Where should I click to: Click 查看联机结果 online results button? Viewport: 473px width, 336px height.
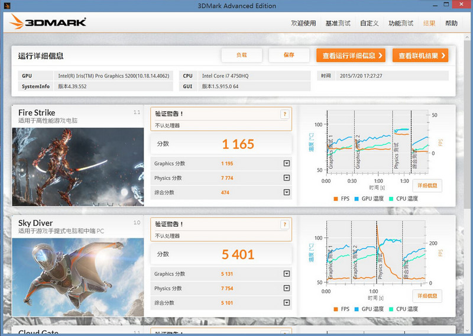(x=420, y=56)
